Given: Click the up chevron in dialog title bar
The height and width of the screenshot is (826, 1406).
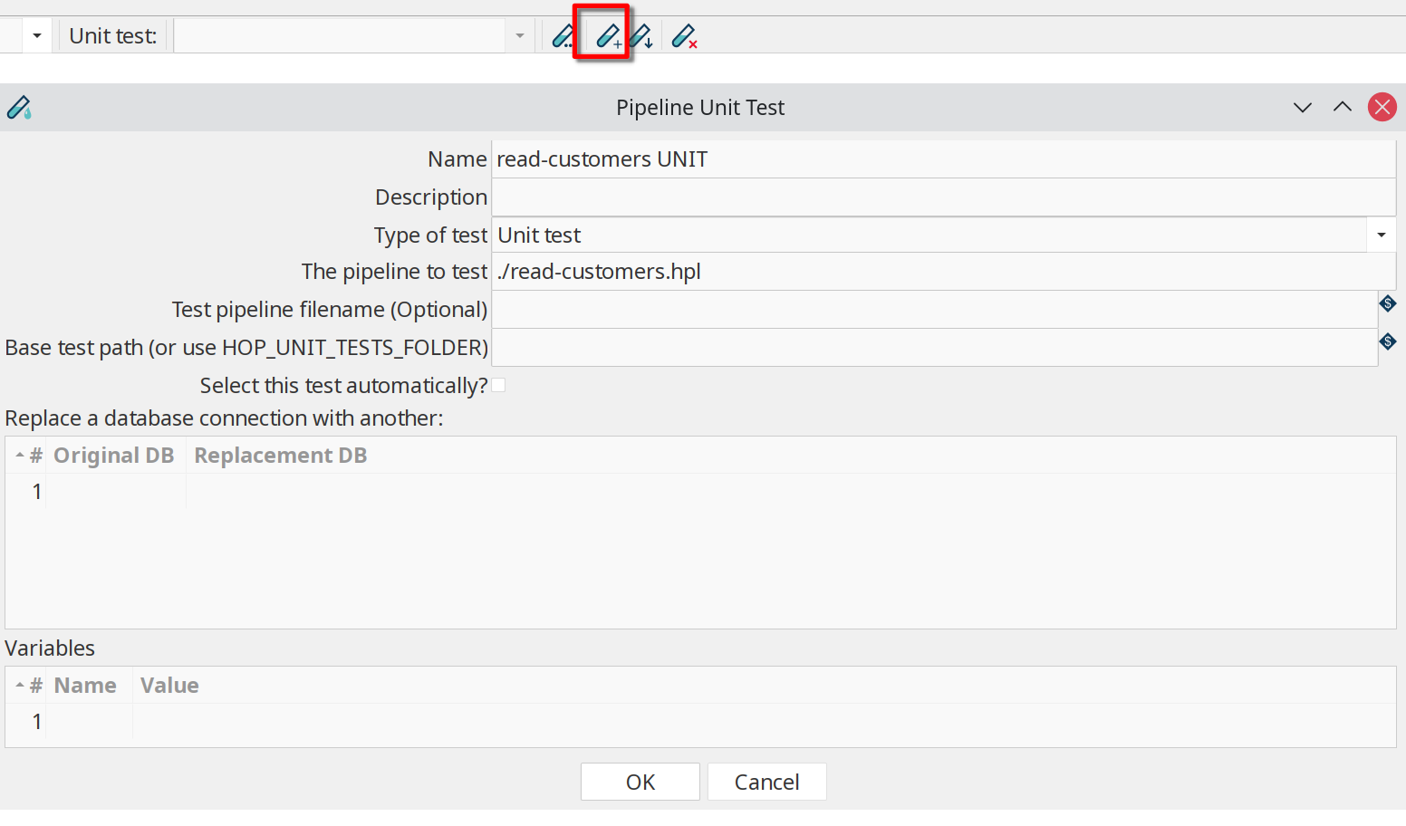Looking at the screenshot, I should [x=1342, y=107].
